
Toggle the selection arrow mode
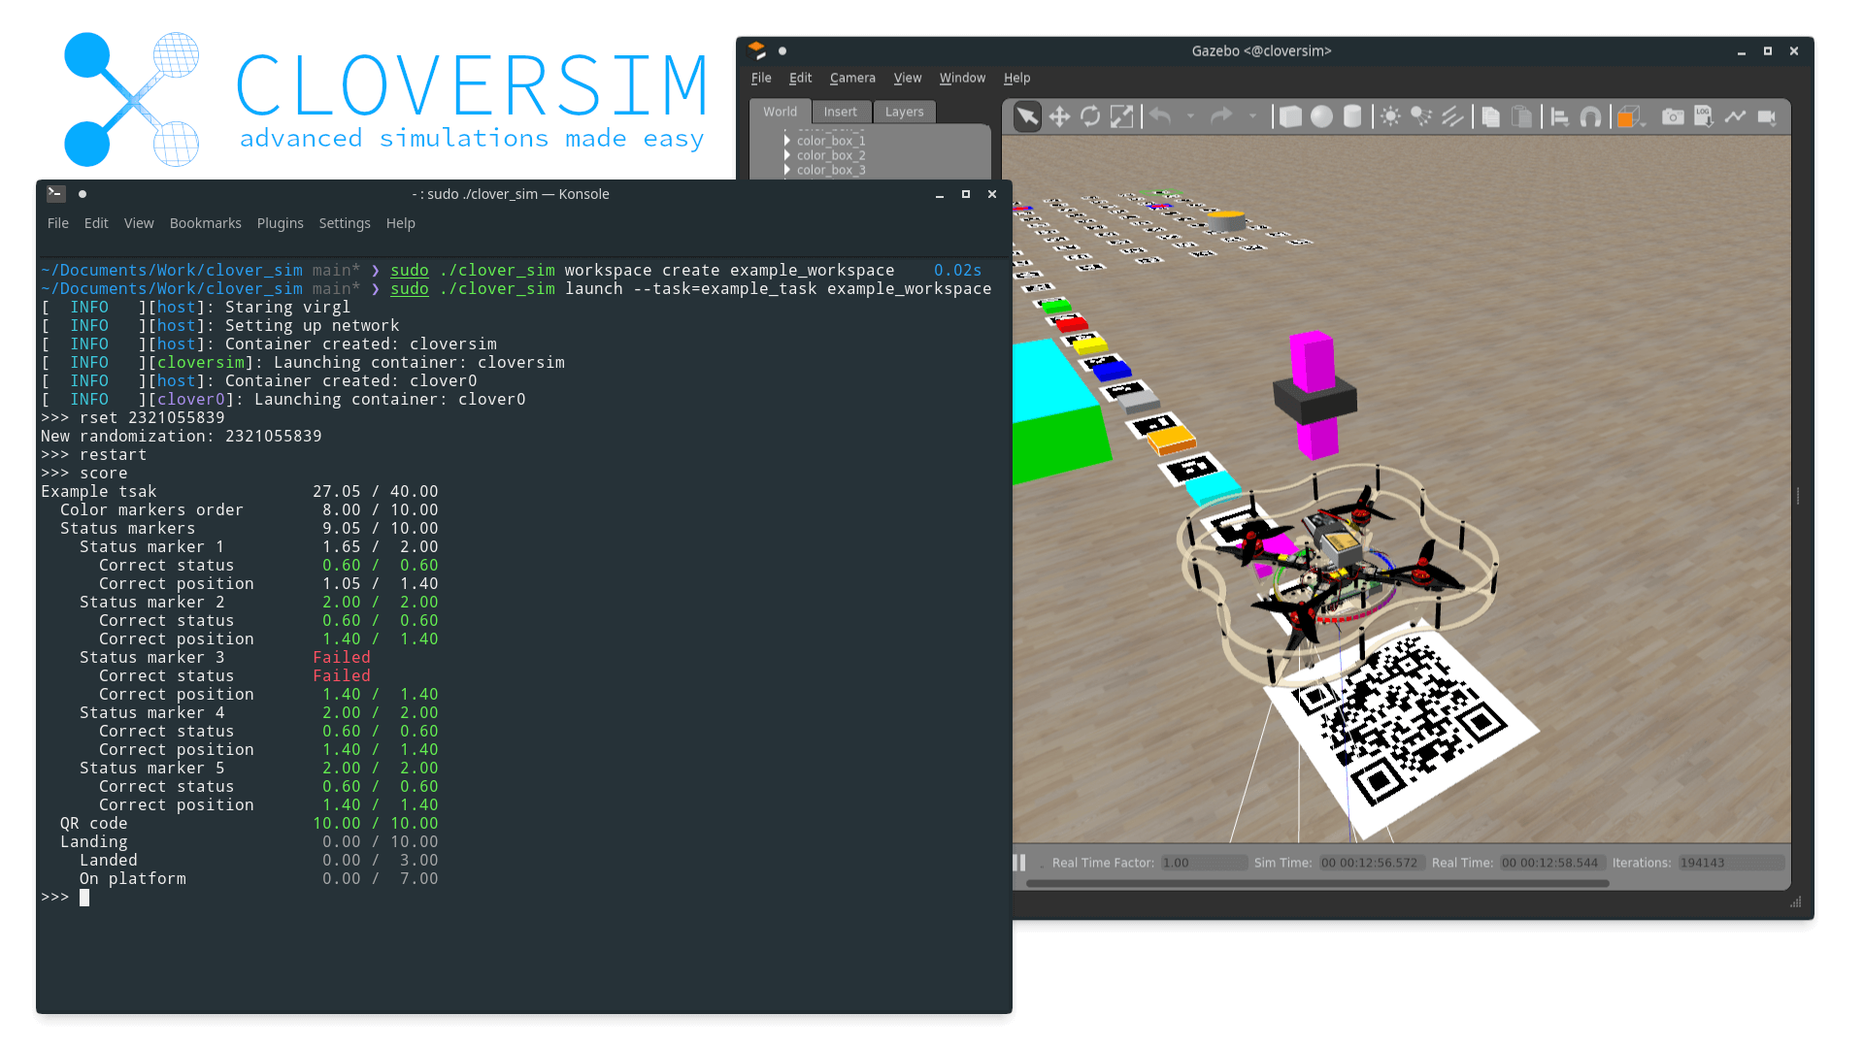click(x=1026, y=116)
